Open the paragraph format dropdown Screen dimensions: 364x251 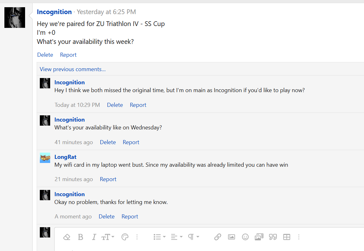193,237
